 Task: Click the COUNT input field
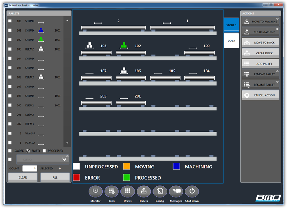pos(30,168)
